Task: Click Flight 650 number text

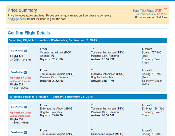Action: pyautogui.click(x=16, y=119)
